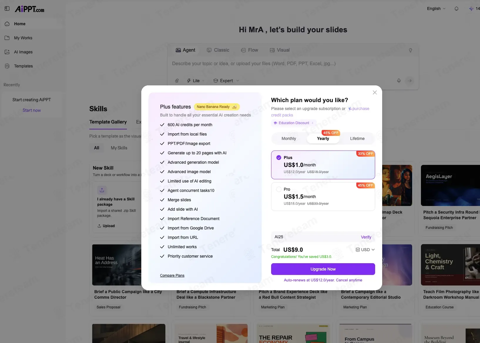
Task: Attach a file with paperclip icon
Action: 177,81
